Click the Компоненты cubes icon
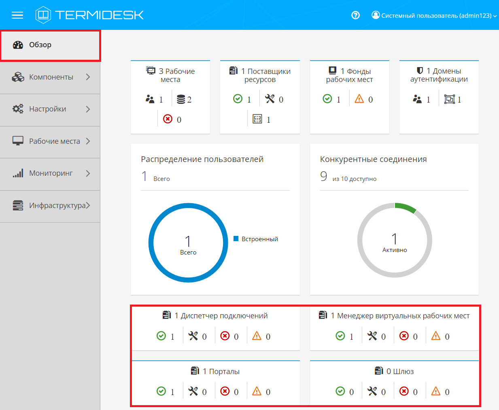Viewport: 499px width, 410px height. pos(18,77)
